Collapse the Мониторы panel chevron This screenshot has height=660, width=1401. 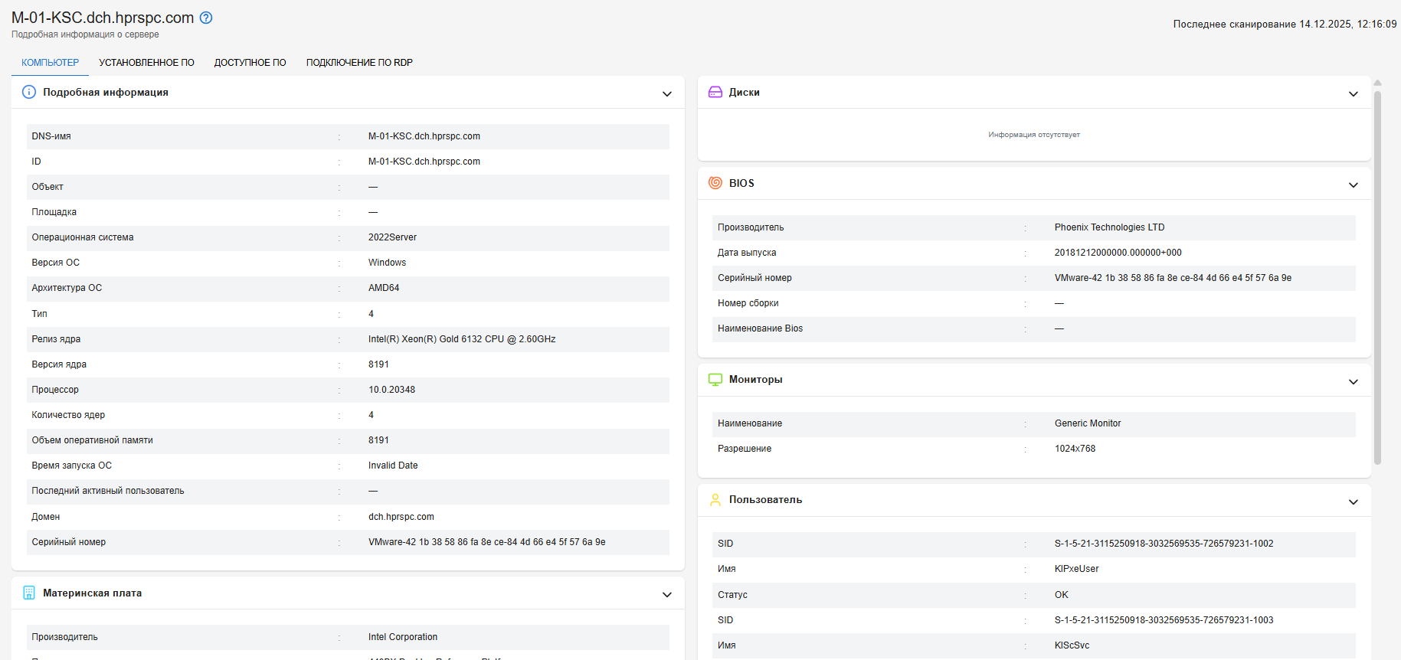[1354, 381]
